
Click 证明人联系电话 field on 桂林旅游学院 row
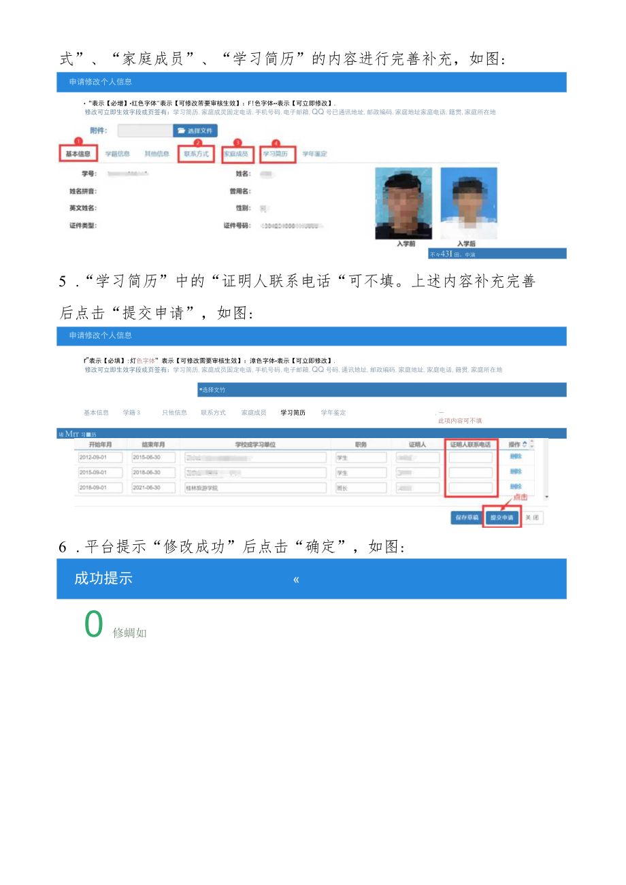point(471,486)
